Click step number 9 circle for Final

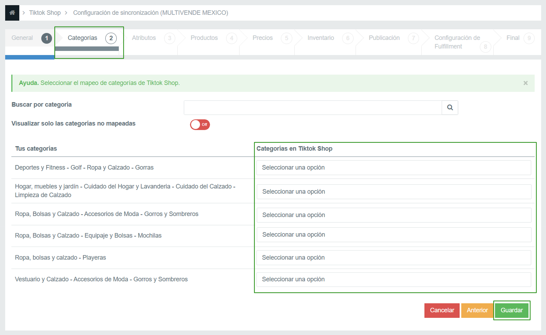[x=529, y=38]
